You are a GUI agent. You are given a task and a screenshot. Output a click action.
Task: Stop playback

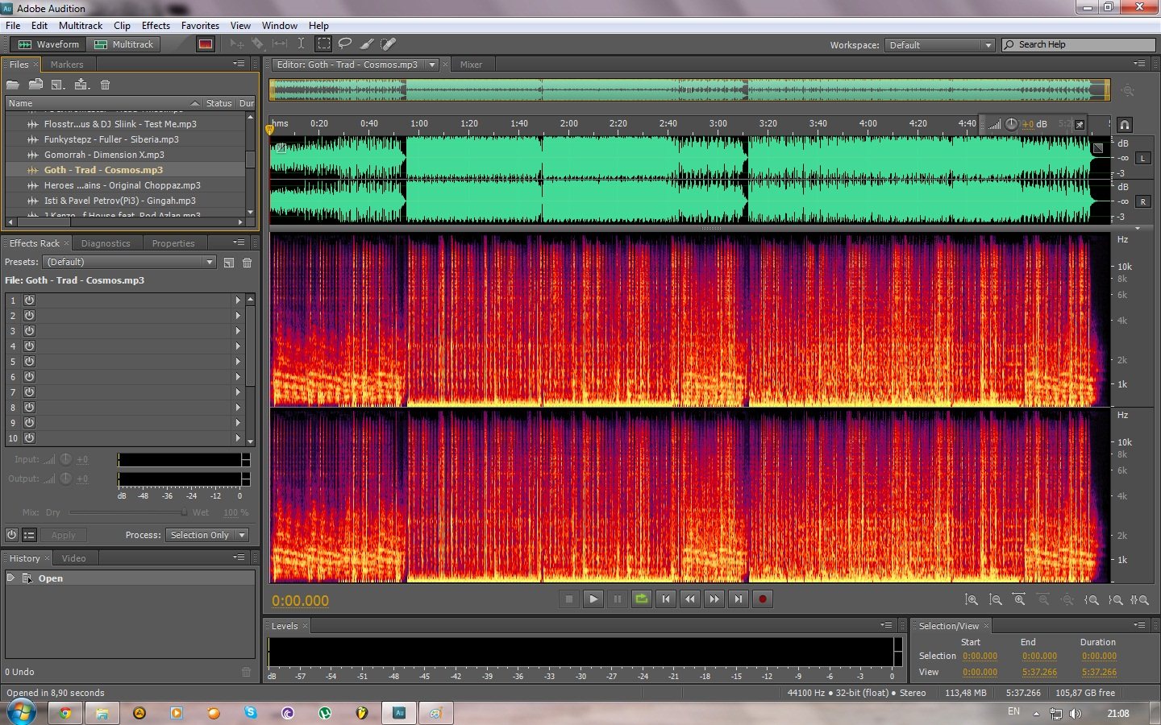coord(569,599)
